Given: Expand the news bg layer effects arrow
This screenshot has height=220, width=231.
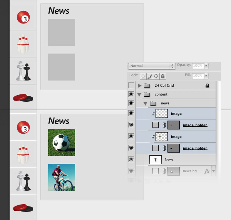Looking at the screenshot, I should (213, 171).
